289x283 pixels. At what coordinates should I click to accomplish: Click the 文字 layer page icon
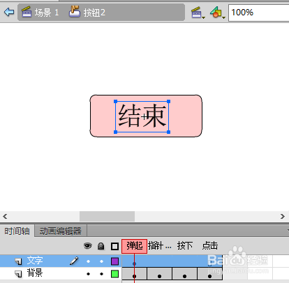[x=18, y=261]
